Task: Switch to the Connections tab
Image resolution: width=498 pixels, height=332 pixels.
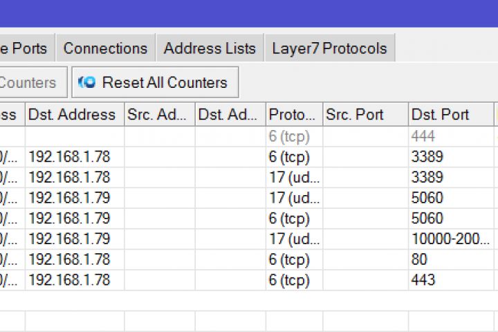Action: [105, 48]
